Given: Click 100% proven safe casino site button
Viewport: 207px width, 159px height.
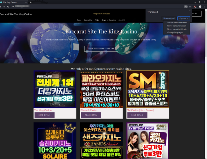Looking at the screenshot, I should (101, 49).
